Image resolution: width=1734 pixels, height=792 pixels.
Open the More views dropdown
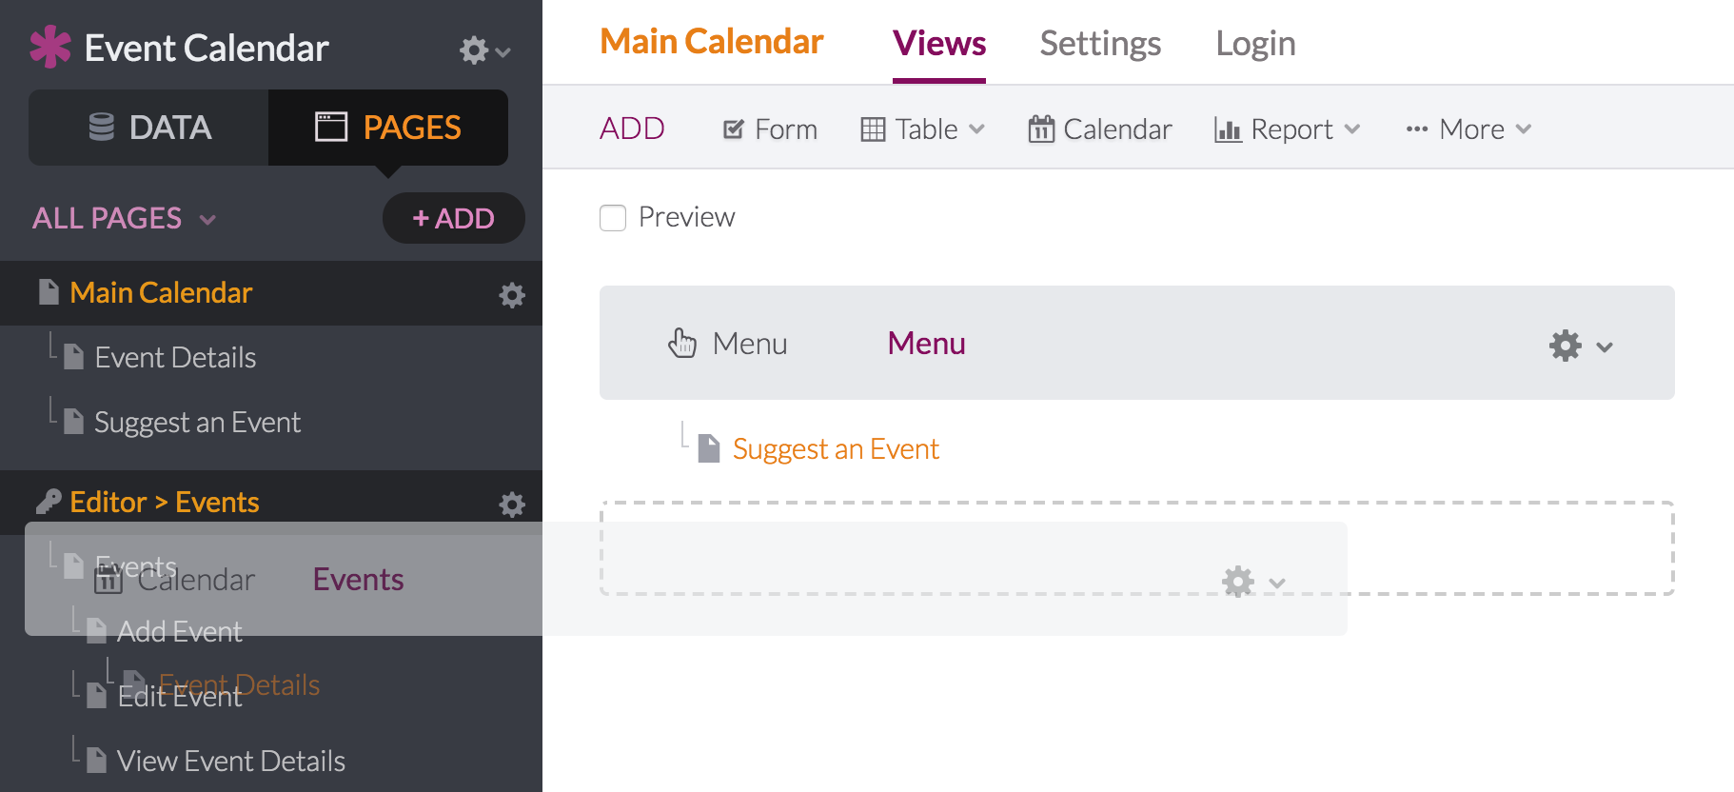tap(1468, 129)
